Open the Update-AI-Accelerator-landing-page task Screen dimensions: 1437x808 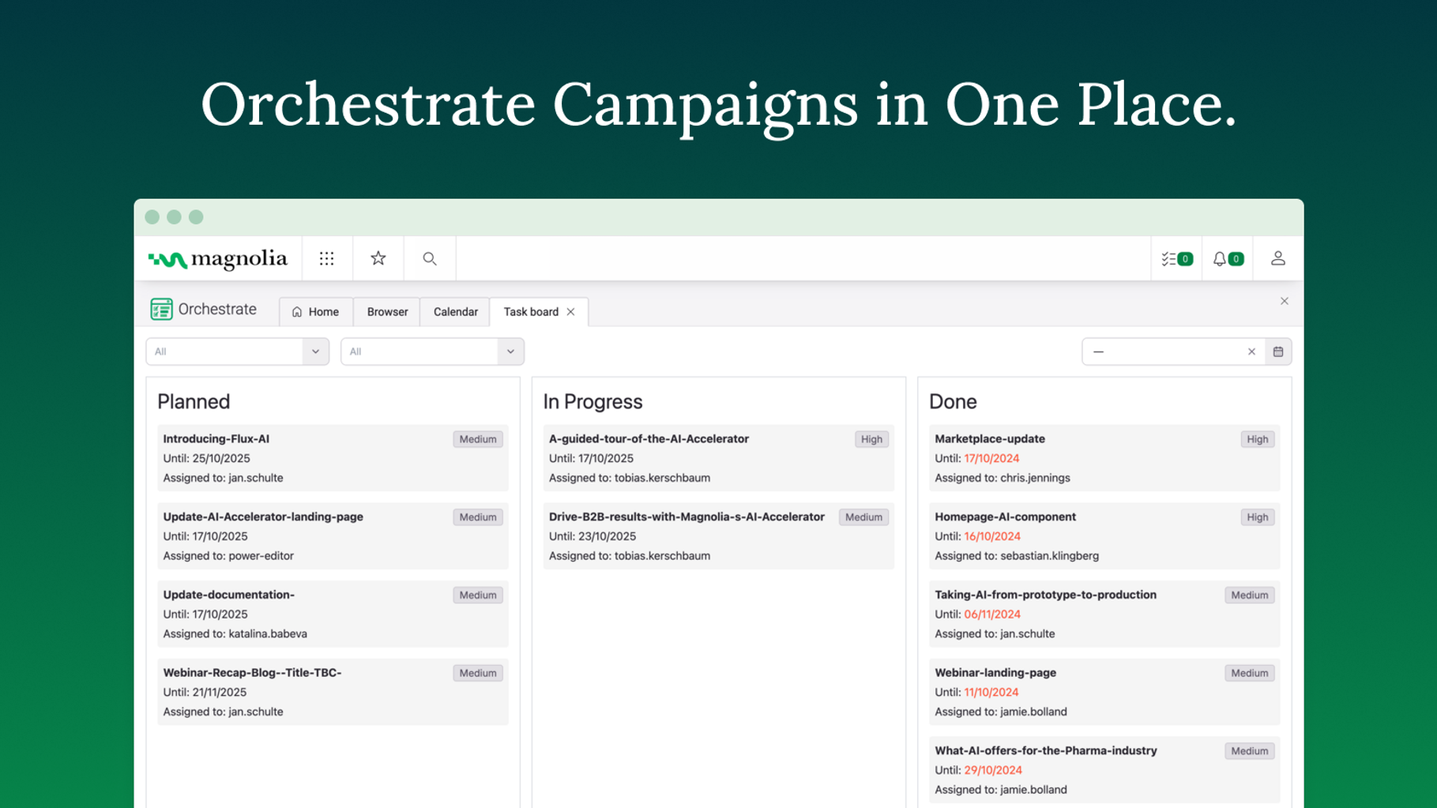pos(333,536)
